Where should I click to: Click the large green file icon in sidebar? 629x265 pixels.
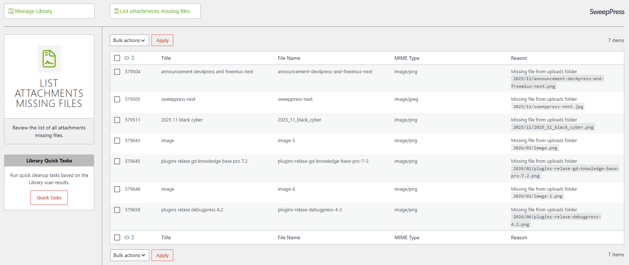tap(49, 59)
